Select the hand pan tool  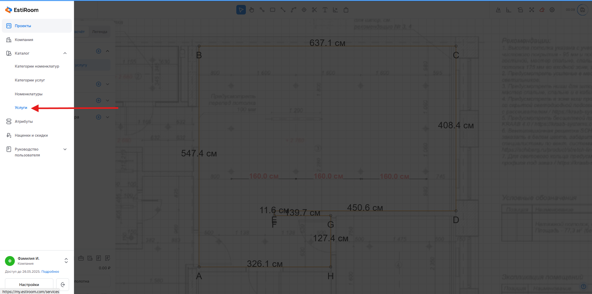(x=252, y=10)
